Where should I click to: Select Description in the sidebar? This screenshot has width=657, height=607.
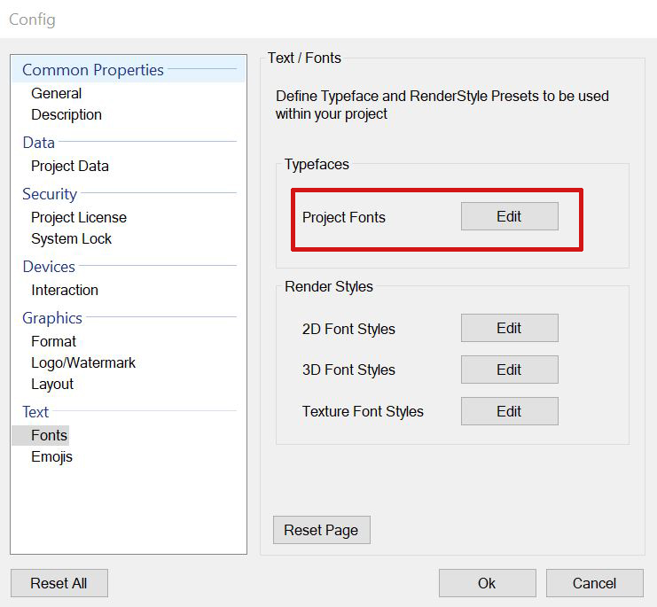tap(66, 114)
